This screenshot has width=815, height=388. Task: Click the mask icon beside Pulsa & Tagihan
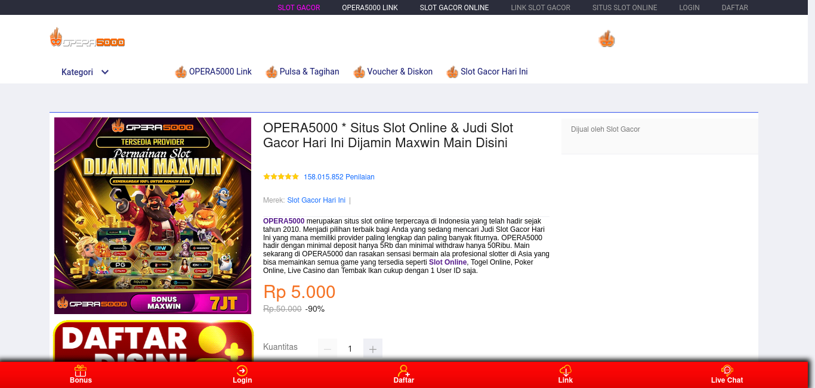pos(271,72)
